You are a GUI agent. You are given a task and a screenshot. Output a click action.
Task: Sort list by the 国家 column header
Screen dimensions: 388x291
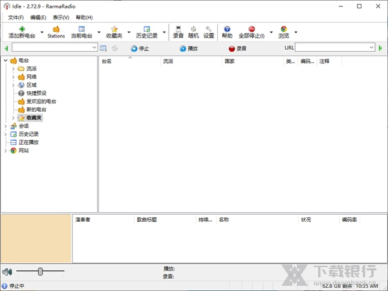click(230, 61)
